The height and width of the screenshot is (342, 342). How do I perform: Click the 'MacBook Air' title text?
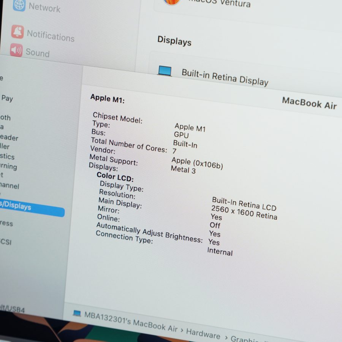[x=309, y=103]
